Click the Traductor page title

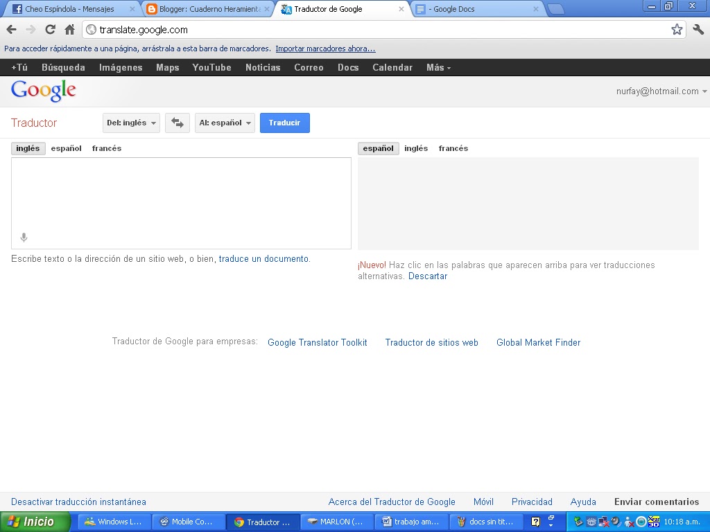(34, 123)
